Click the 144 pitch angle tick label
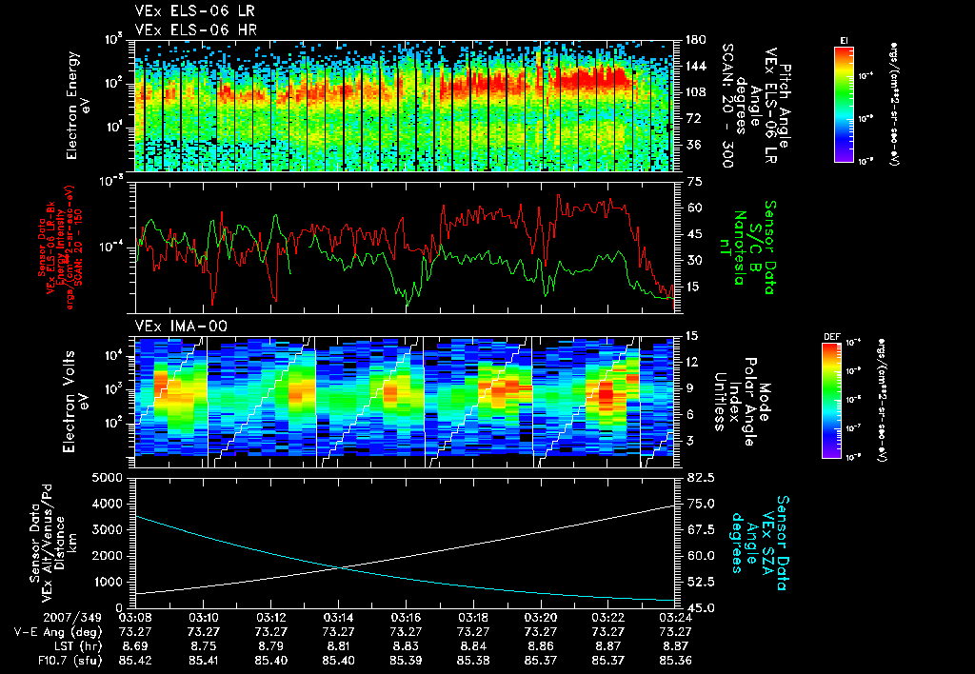Screen dimensions: 975x674 [x=695, y=66]
